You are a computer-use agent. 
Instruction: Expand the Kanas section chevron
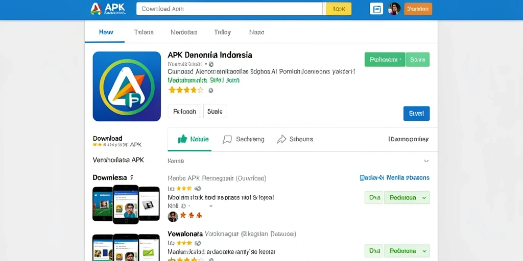[426, 161]
